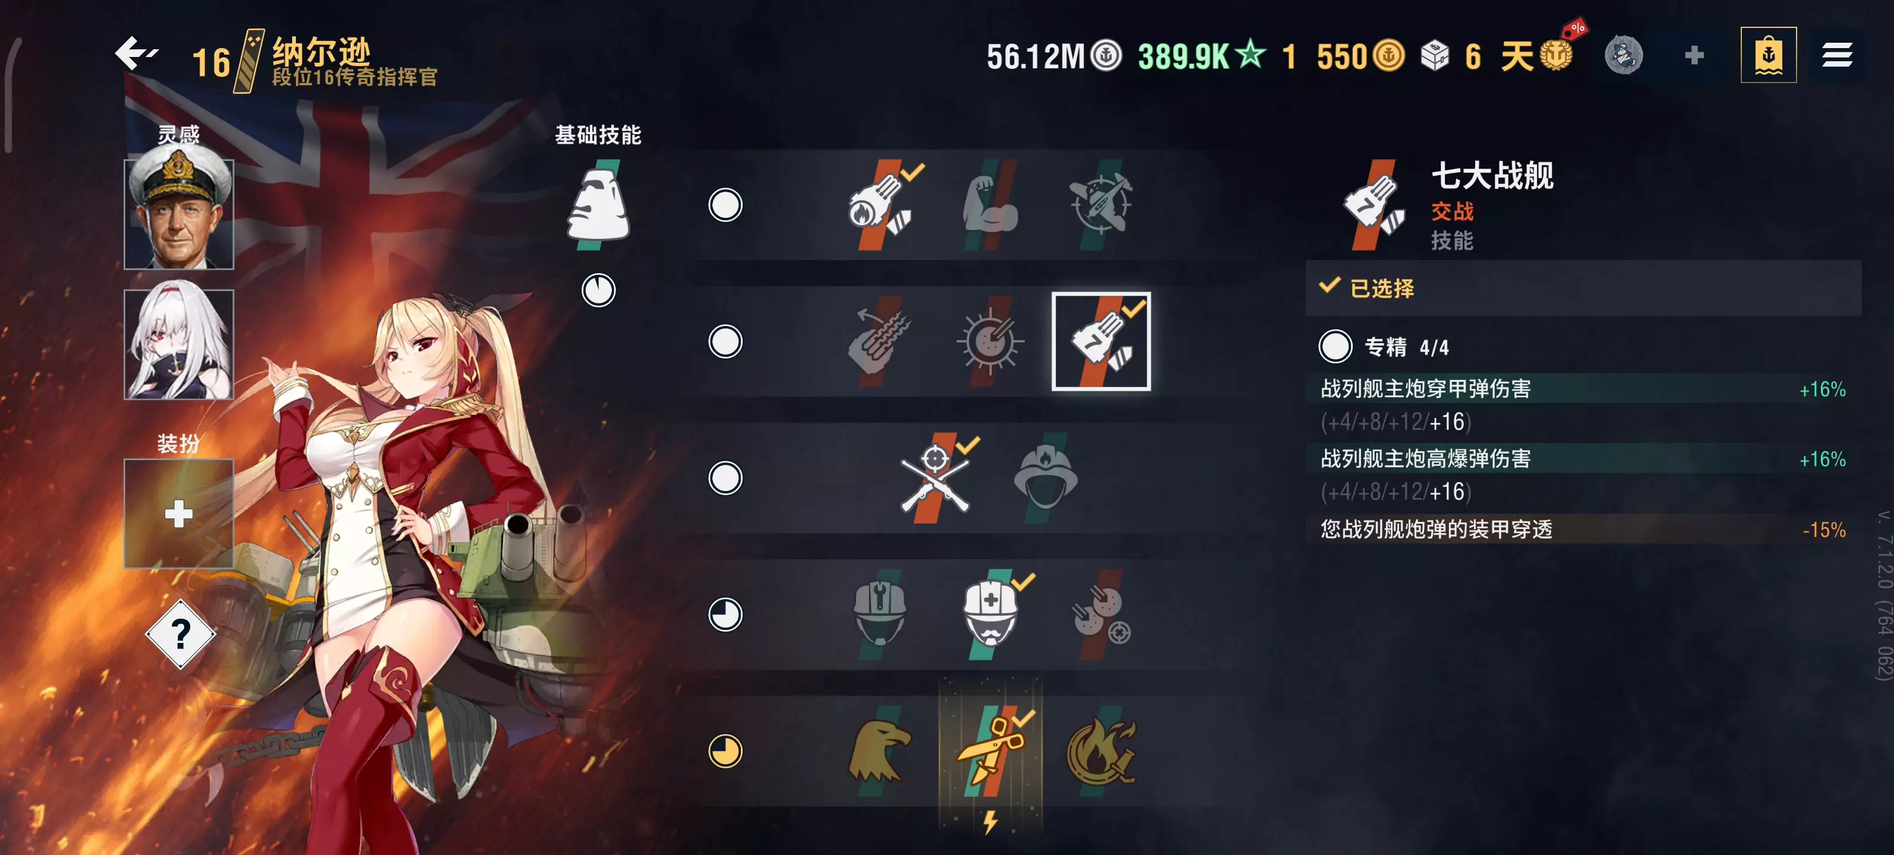Pick the medic helmet skill icon

990,615
